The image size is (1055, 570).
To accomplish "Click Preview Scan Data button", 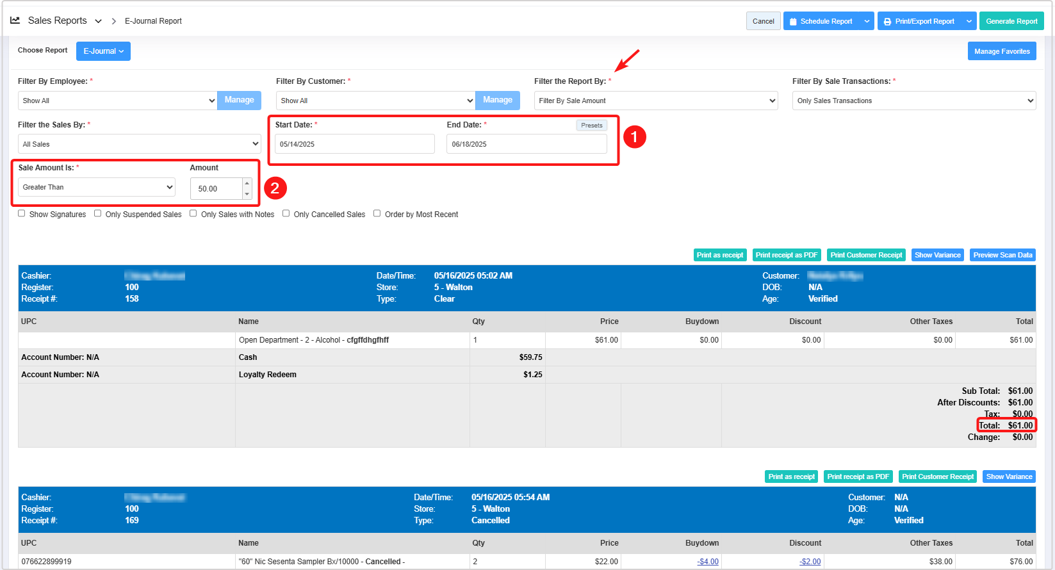I will 1002,255.
